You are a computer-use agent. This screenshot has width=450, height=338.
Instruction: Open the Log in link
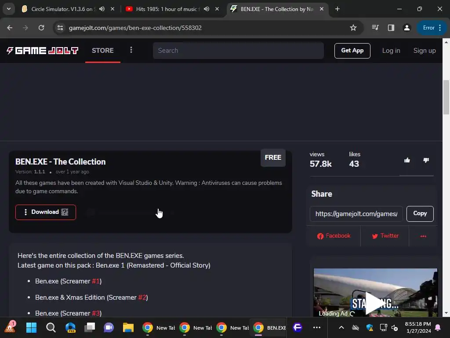coord(391,51)
